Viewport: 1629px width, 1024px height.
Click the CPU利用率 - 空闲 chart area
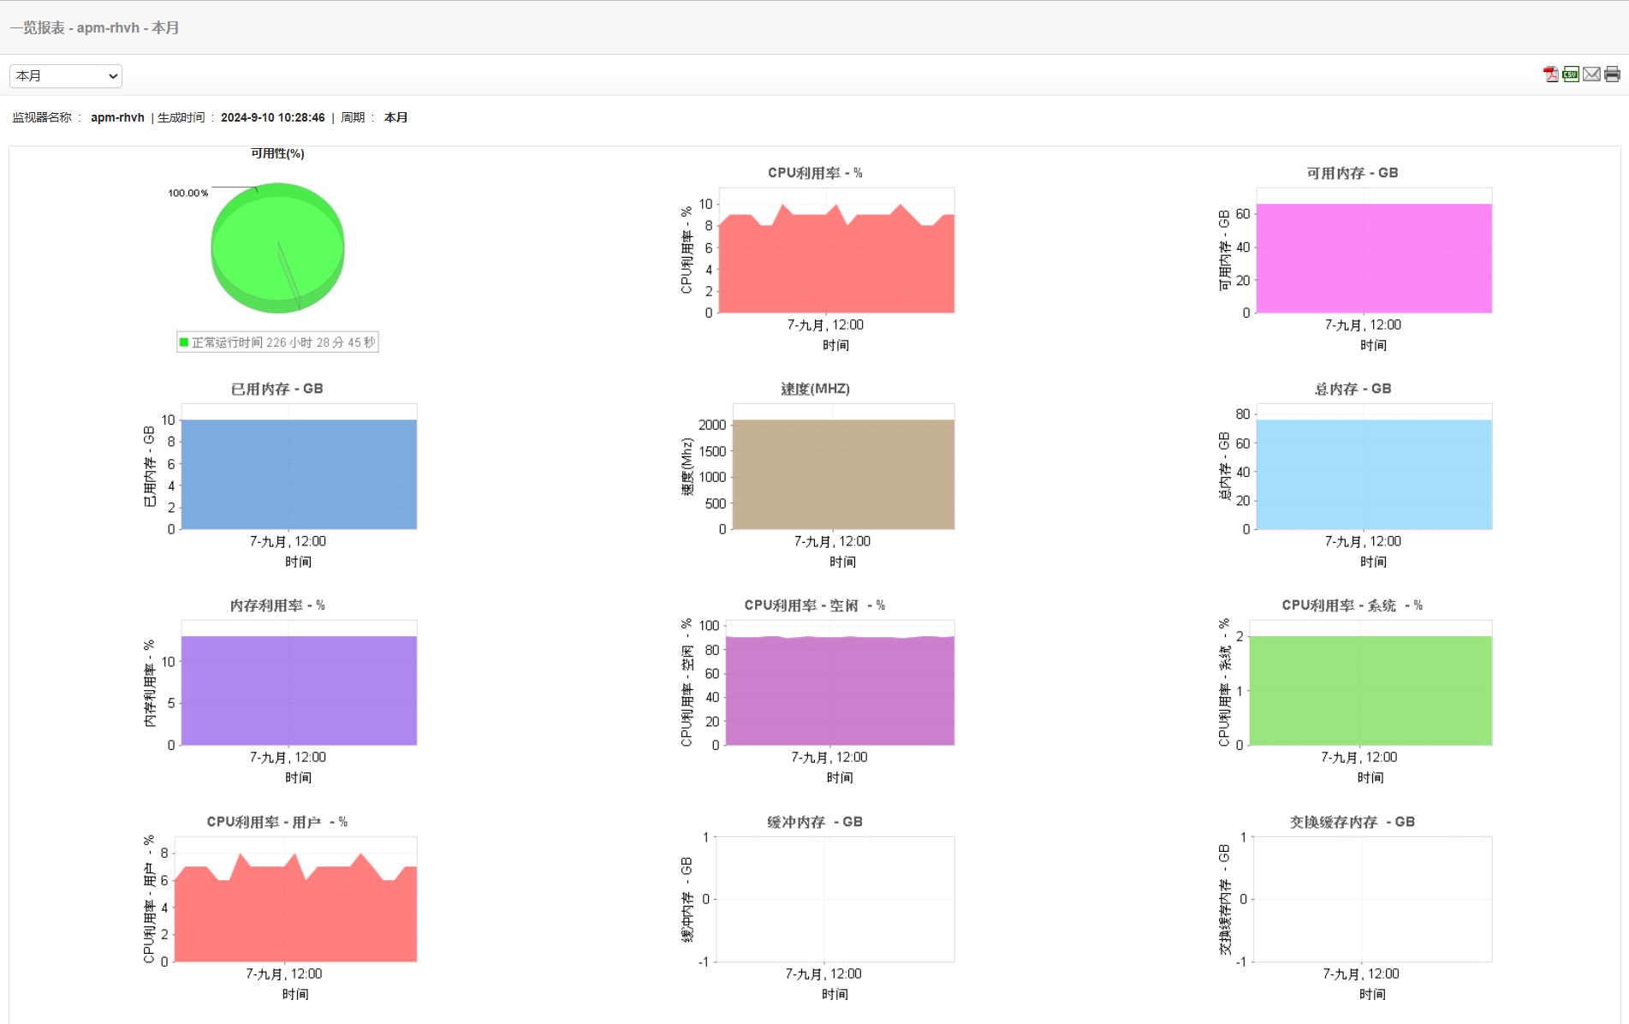point(840,682)
